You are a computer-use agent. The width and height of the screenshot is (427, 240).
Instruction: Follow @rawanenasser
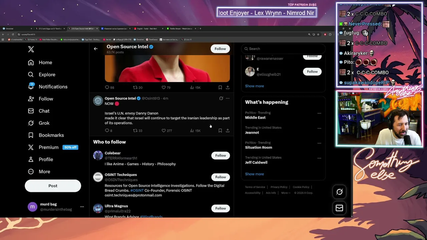pos(312,56)
